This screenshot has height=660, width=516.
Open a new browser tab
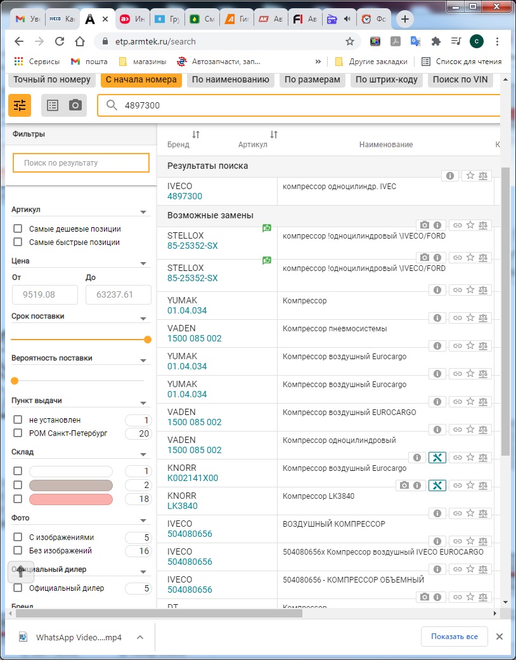pyautogui.click(x=404, y=19)
